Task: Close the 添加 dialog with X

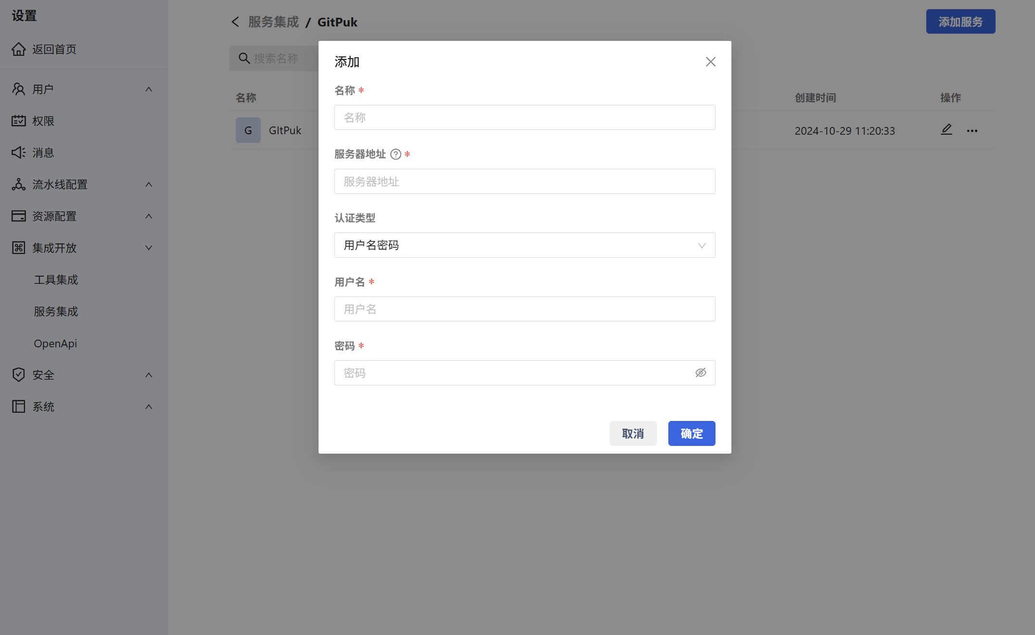Action: (x=710, y=62)
